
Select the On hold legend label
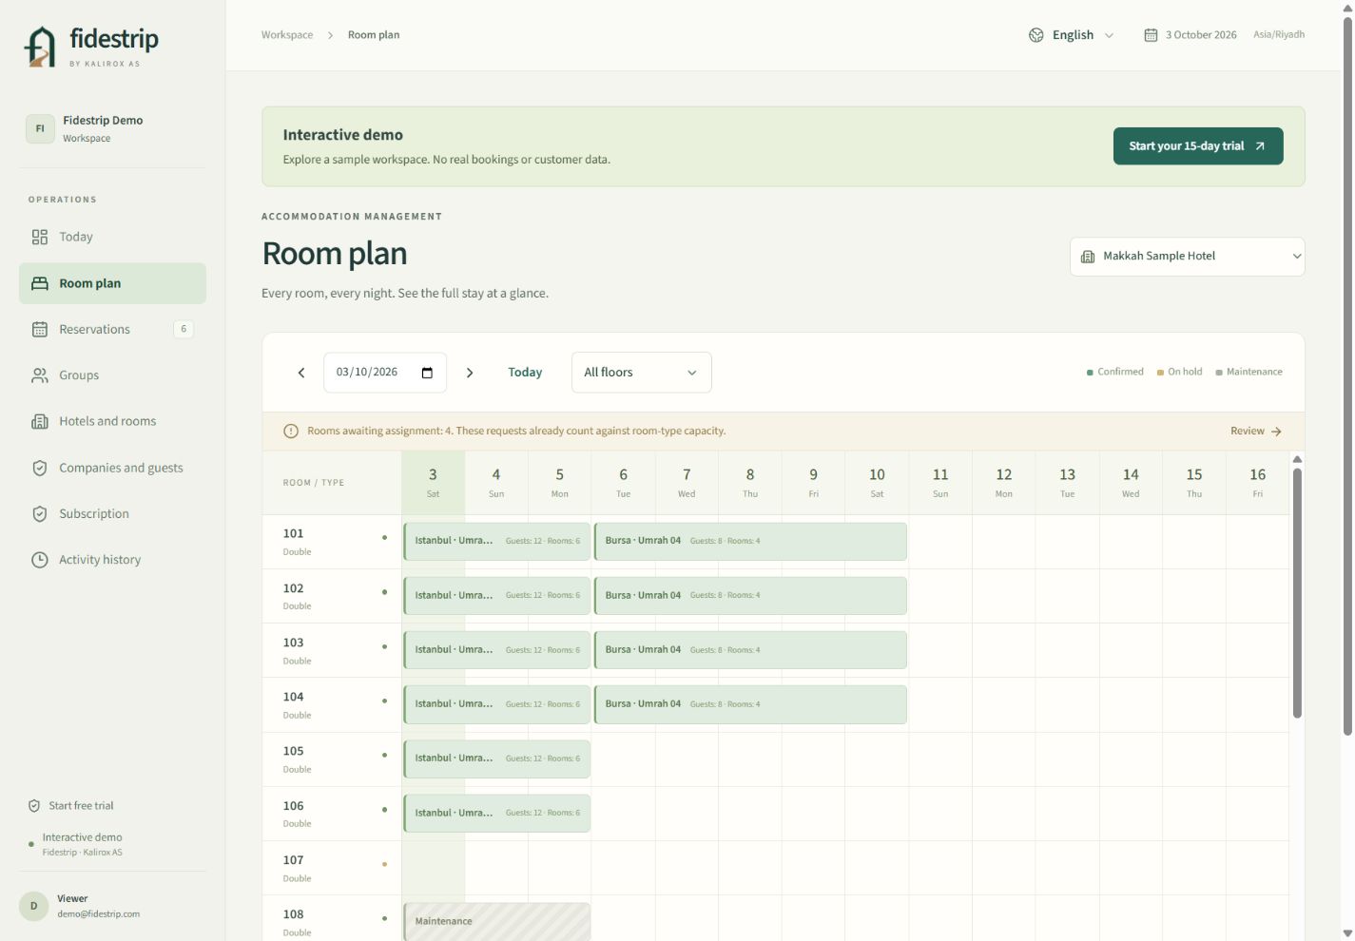pyautogui.click(x=1185, y=372)
